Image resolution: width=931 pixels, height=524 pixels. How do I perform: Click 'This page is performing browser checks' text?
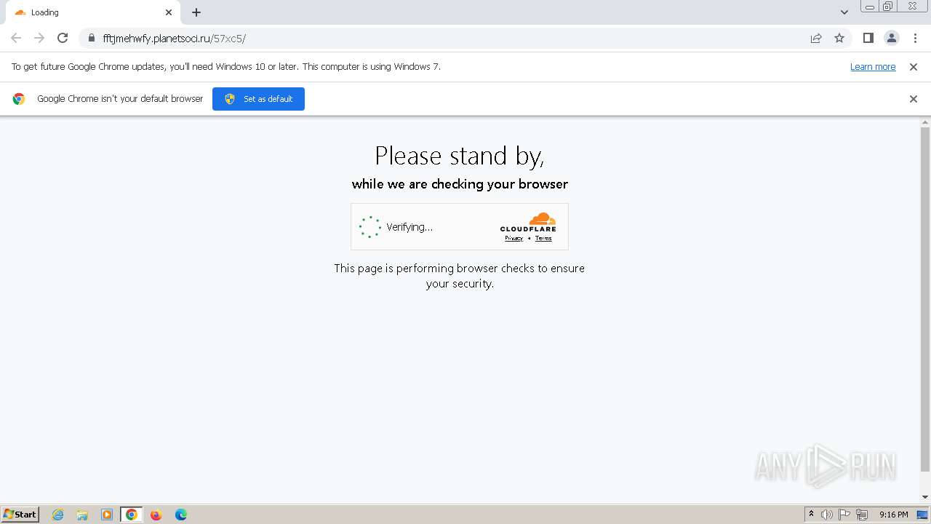click(460, 276)
